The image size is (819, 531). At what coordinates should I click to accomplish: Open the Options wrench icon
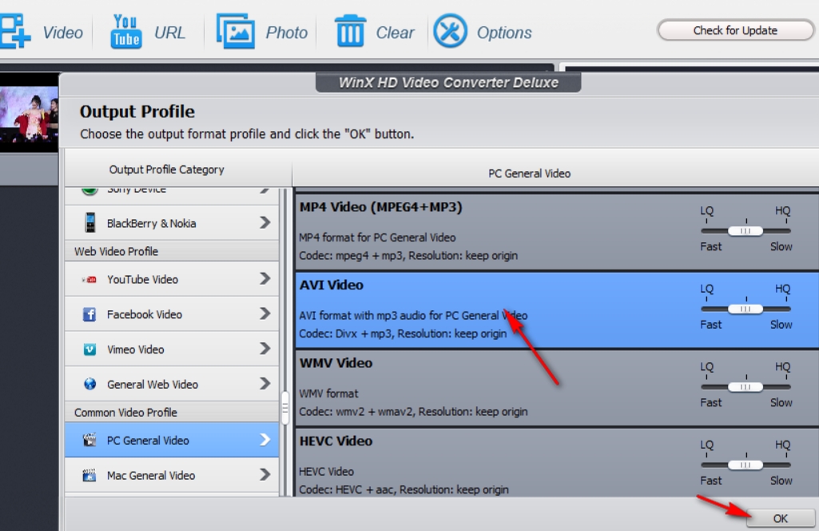click(x=450, y=31)
